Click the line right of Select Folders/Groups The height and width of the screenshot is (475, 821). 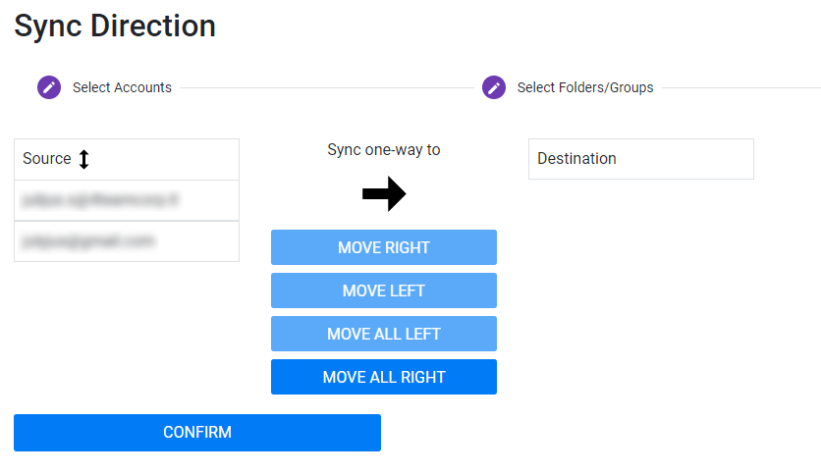click(739, 87)
